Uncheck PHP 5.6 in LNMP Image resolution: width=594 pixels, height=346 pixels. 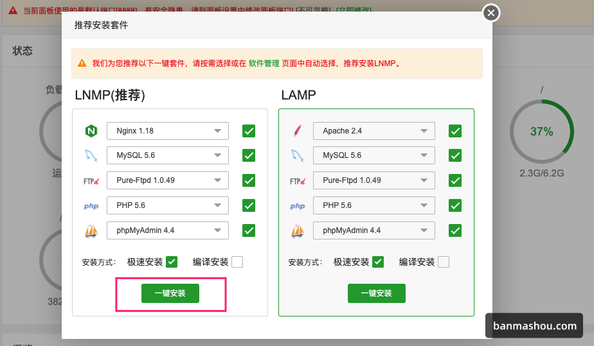click(249, 205)
